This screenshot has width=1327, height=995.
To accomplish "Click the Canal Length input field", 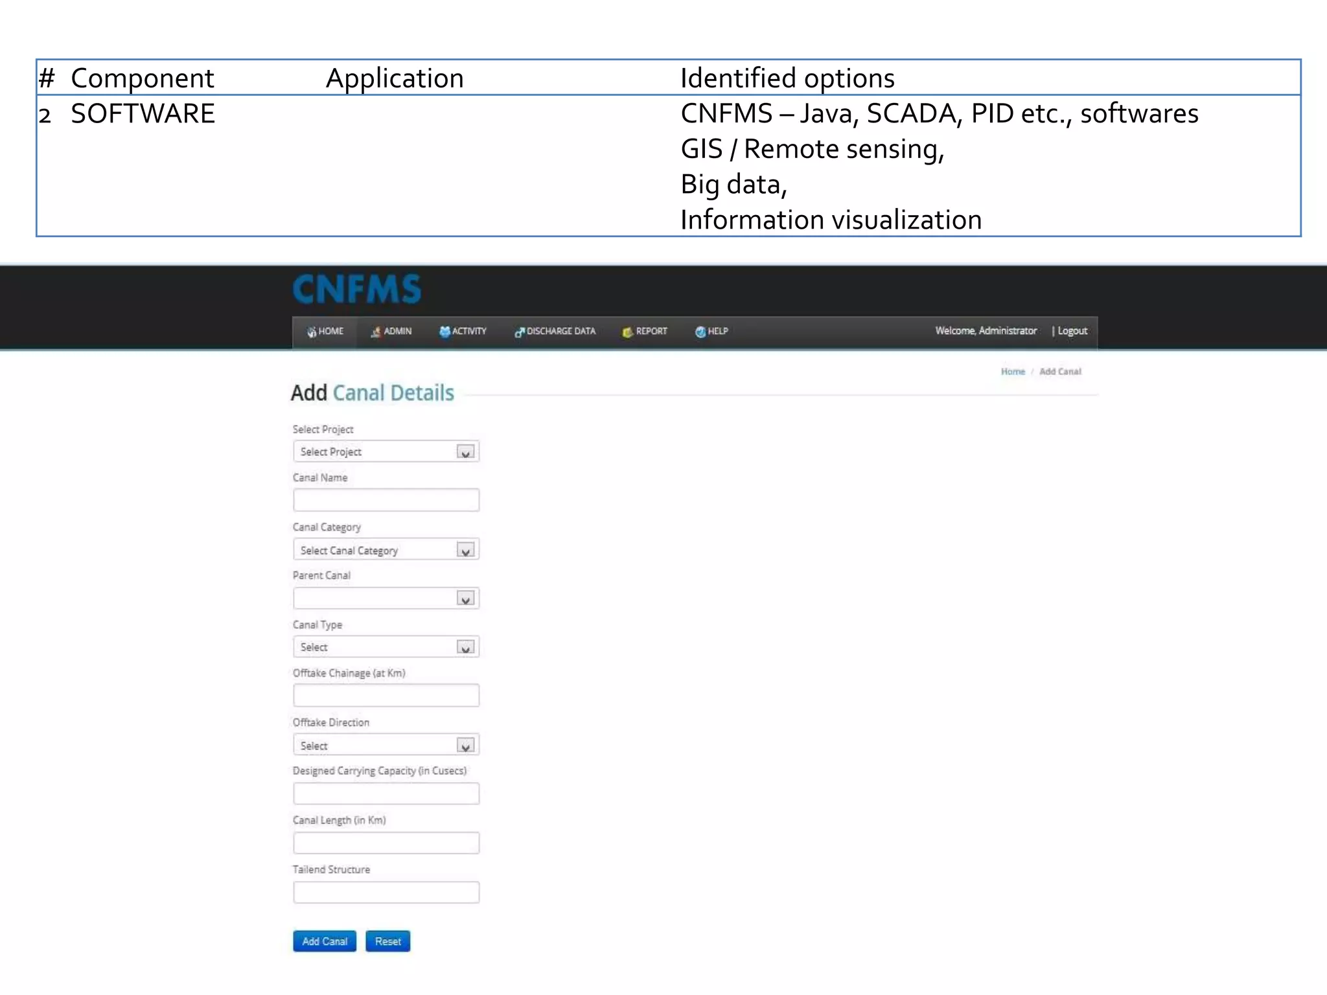I will pos(386,843).
